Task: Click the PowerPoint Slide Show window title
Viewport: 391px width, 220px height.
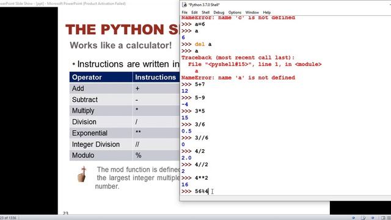Action: pos(63,4)
